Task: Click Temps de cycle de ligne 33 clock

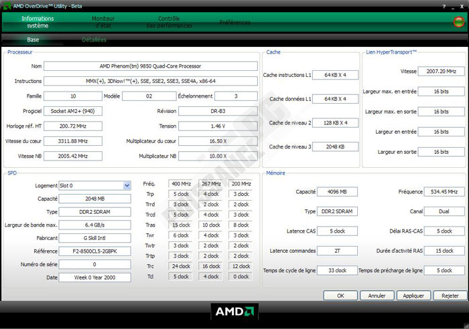Action: [337, 270]
